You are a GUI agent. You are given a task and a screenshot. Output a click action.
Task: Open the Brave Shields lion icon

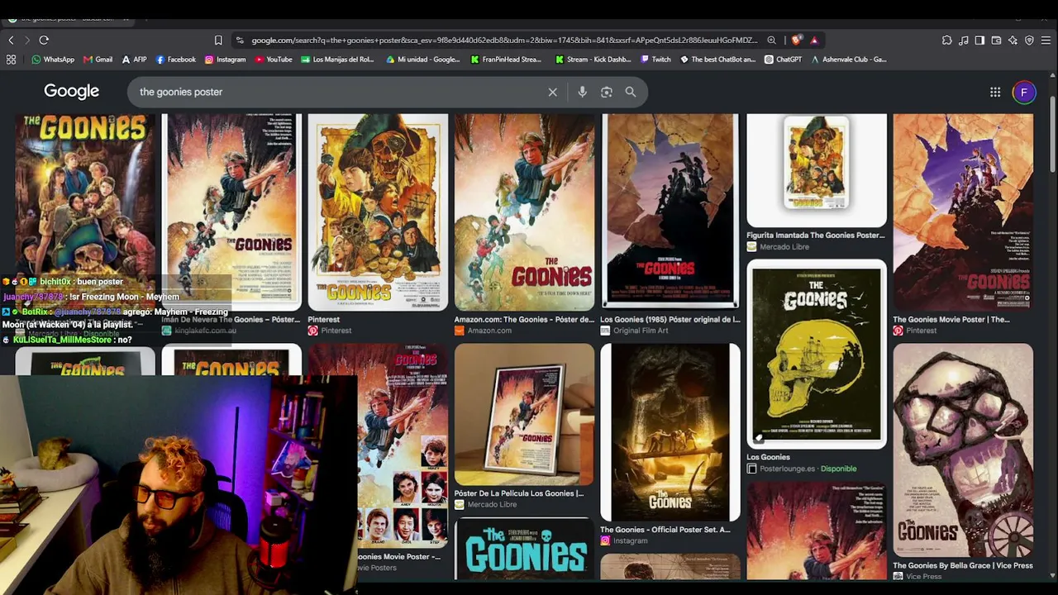point(796,40)
